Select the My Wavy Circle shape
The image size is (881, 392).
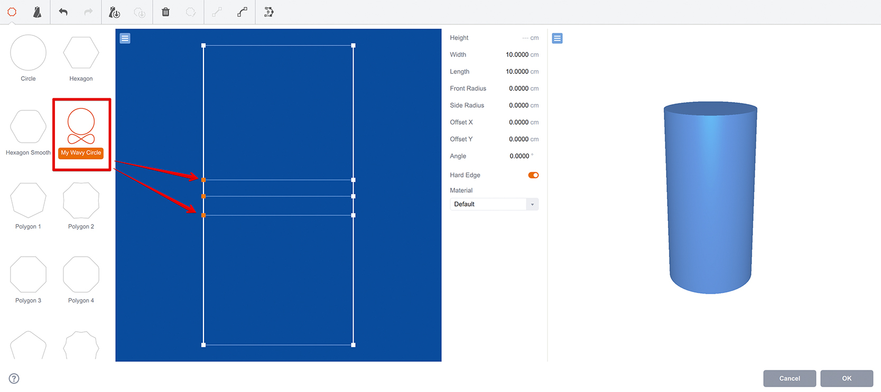[81, 127]
